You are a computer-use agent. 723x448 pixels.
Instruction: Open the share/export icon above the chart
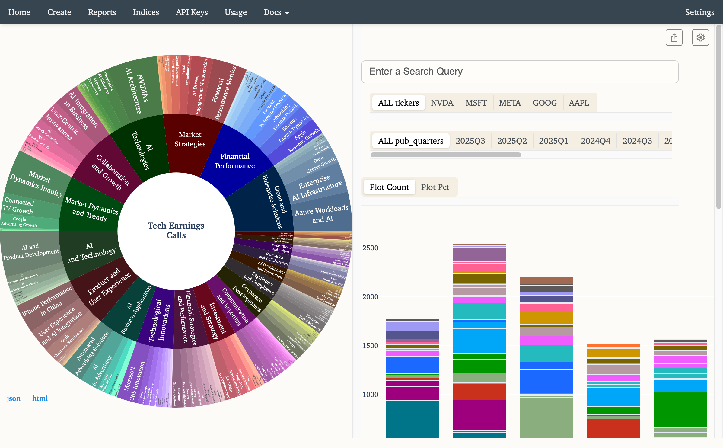coord(674,37)
